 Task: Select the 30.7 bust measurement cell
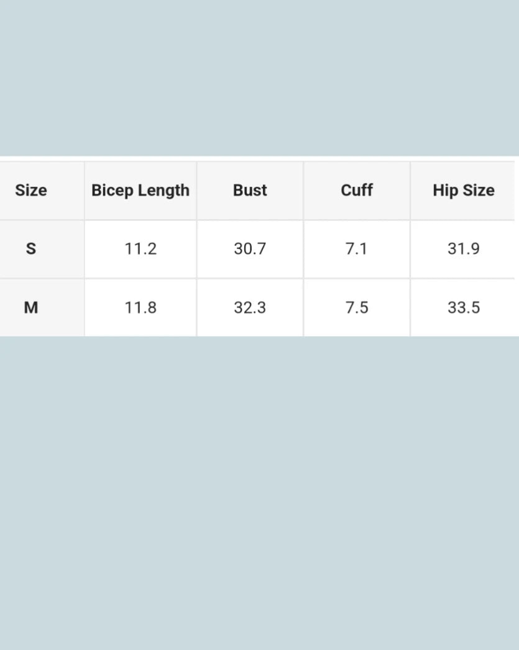tap(250, 249)
